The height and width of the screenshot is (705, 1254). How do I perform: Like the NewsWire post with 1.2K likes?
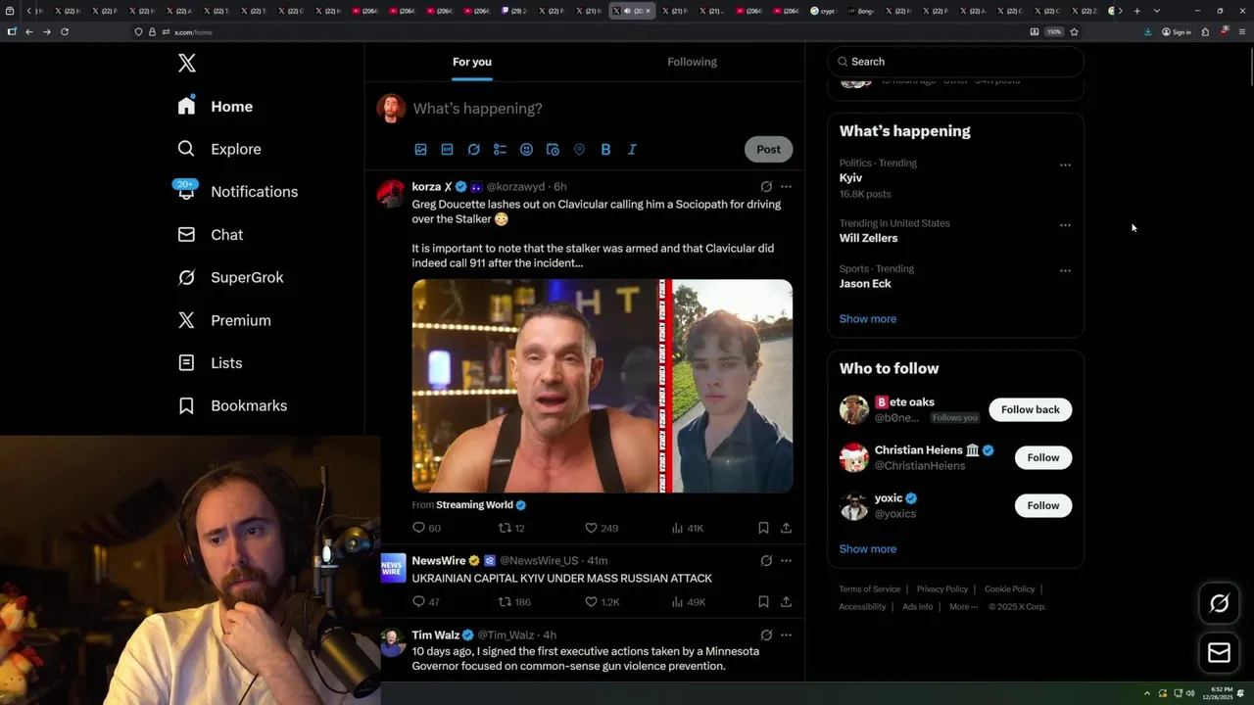(603, 602)
